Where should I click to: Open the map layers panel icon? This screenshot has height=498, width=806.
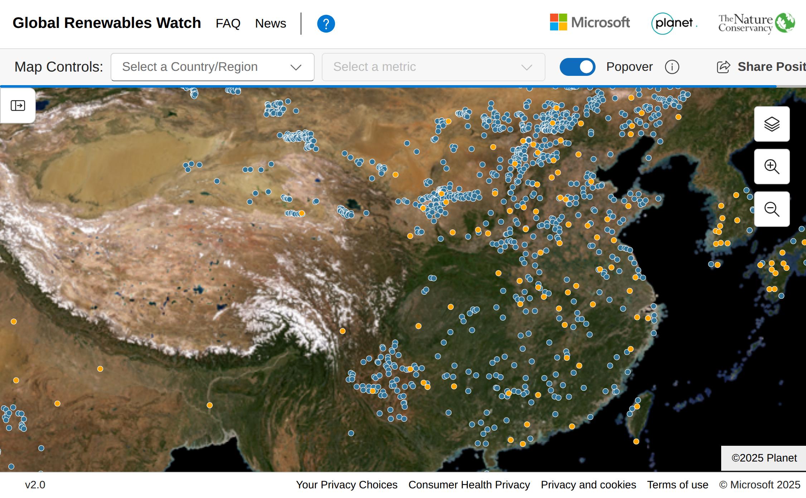772,124
